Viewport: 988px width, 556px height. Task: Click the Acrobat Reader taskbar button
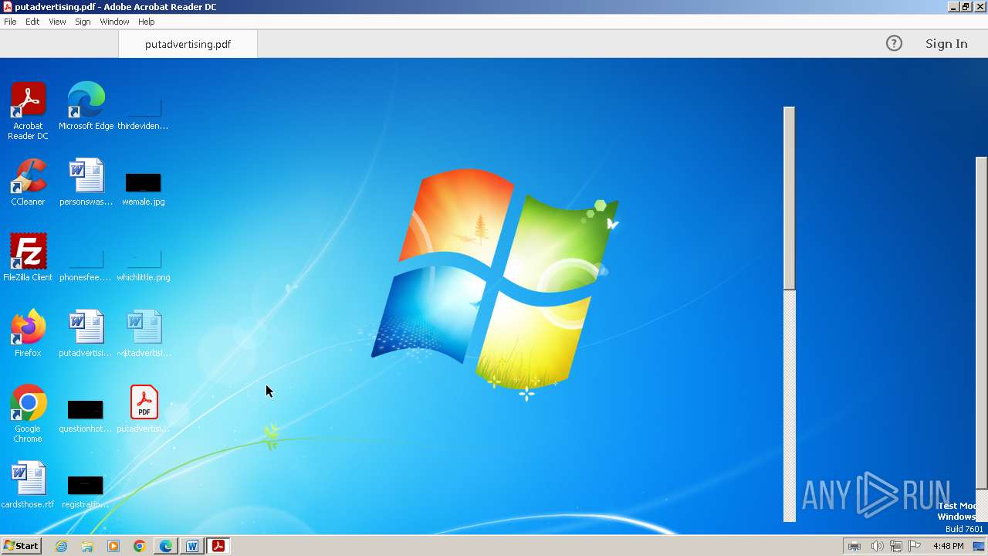pos(218,546)
